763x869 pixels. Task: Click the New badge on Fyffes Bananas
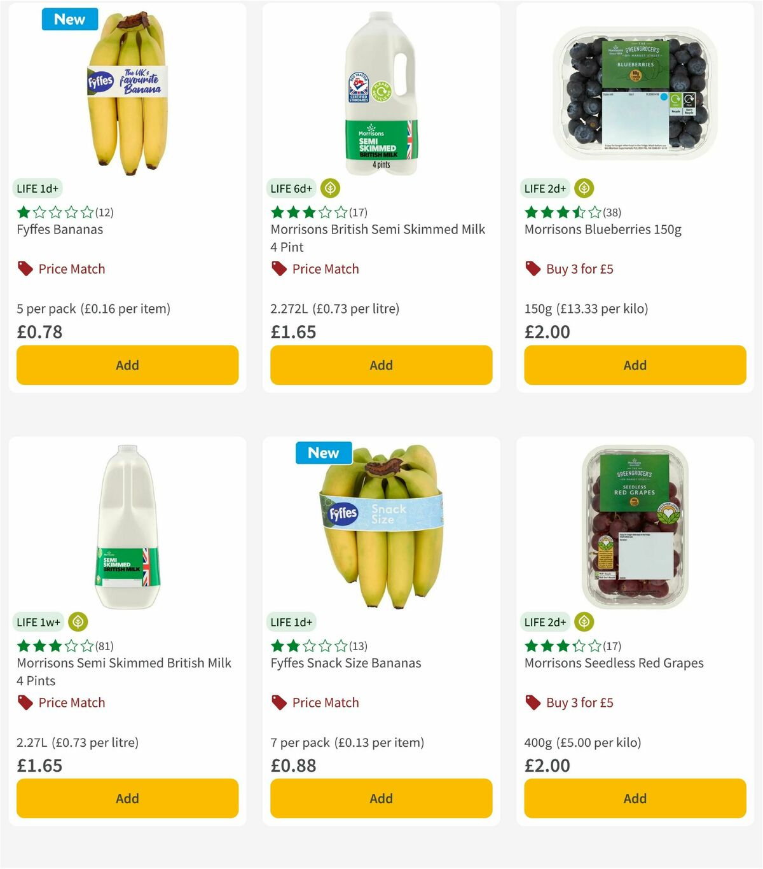70,19
